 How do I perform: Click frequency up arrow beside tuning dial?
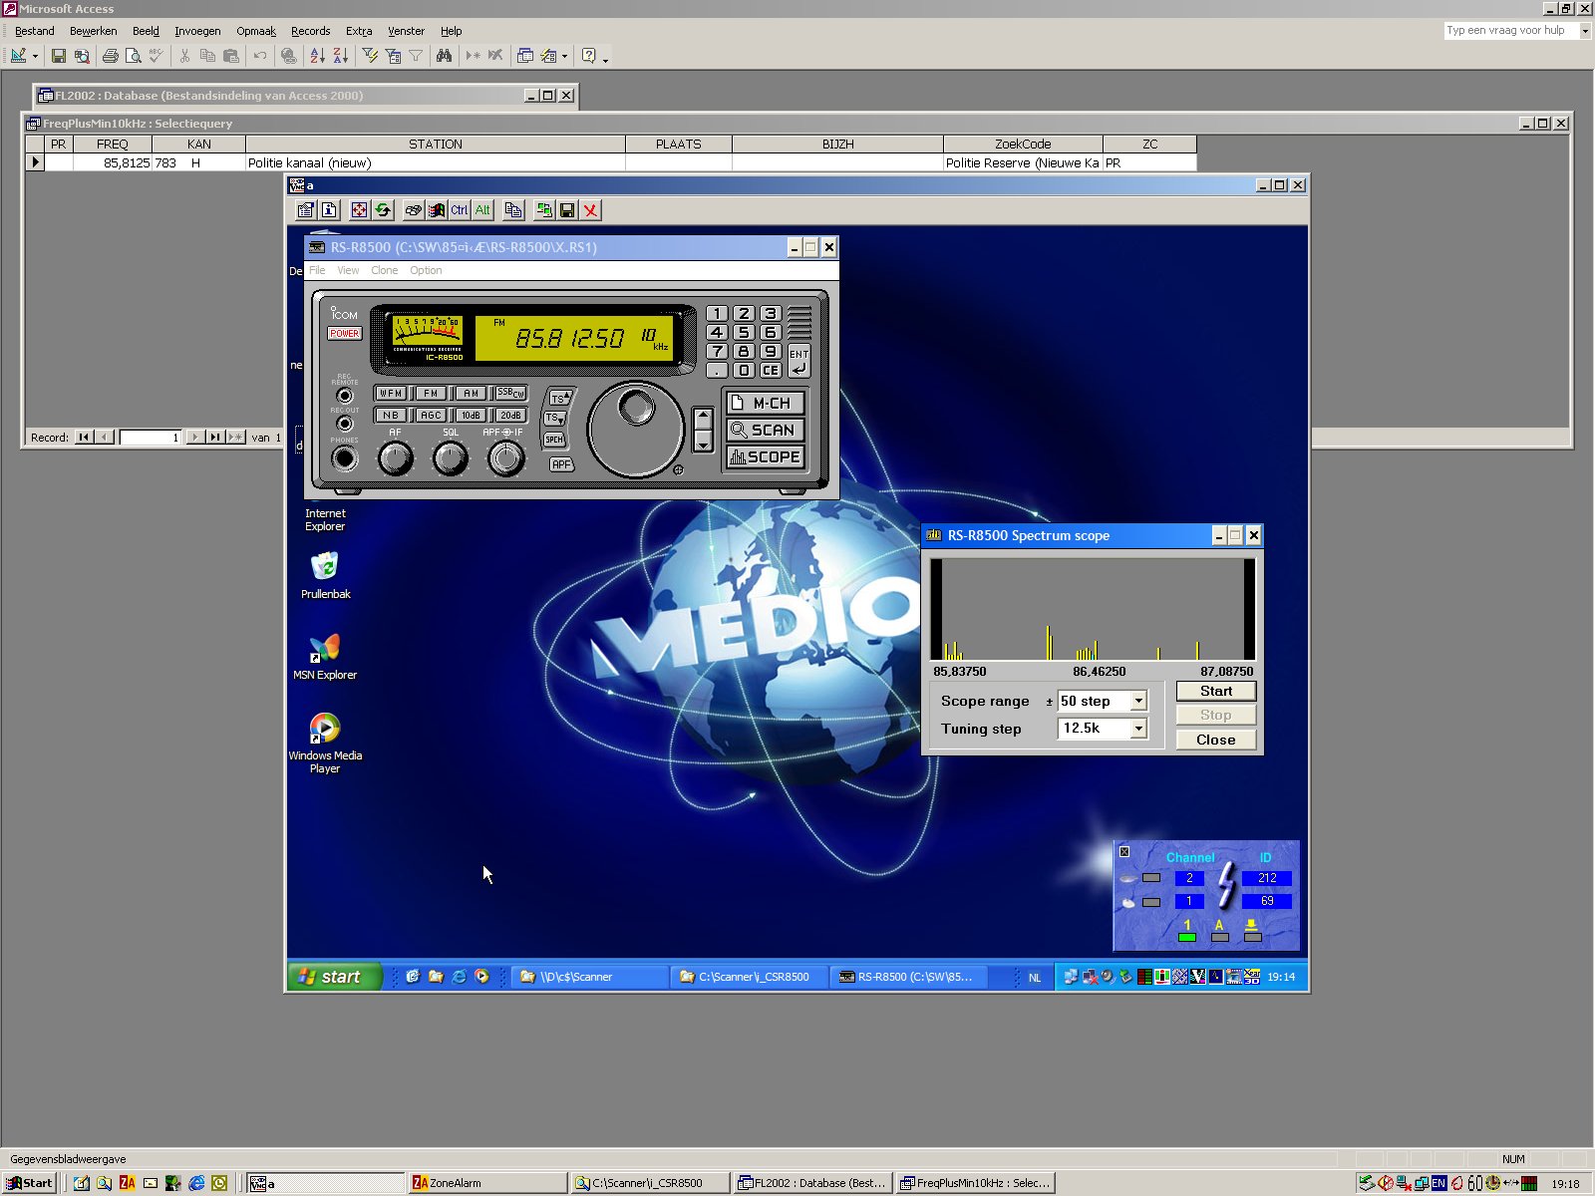703,418
